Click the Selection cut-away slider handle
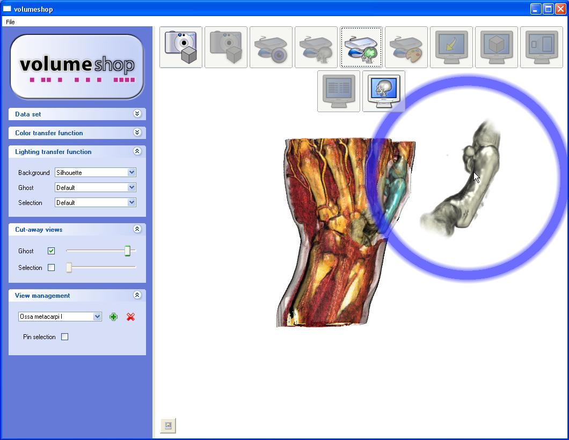569x440 pixels. tap(69, 267)
